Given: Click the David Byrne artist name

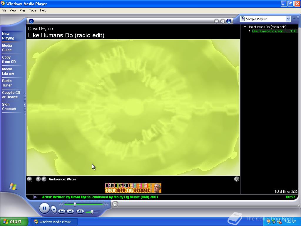Looking at the screenshot, I should pos(40,29).
